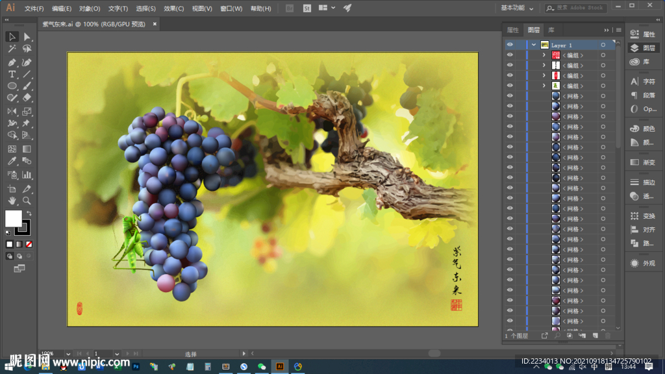665x374 pixels.
Task: Pick the Mesh tool
Action: pyautogui.click(x=12, y=149)
